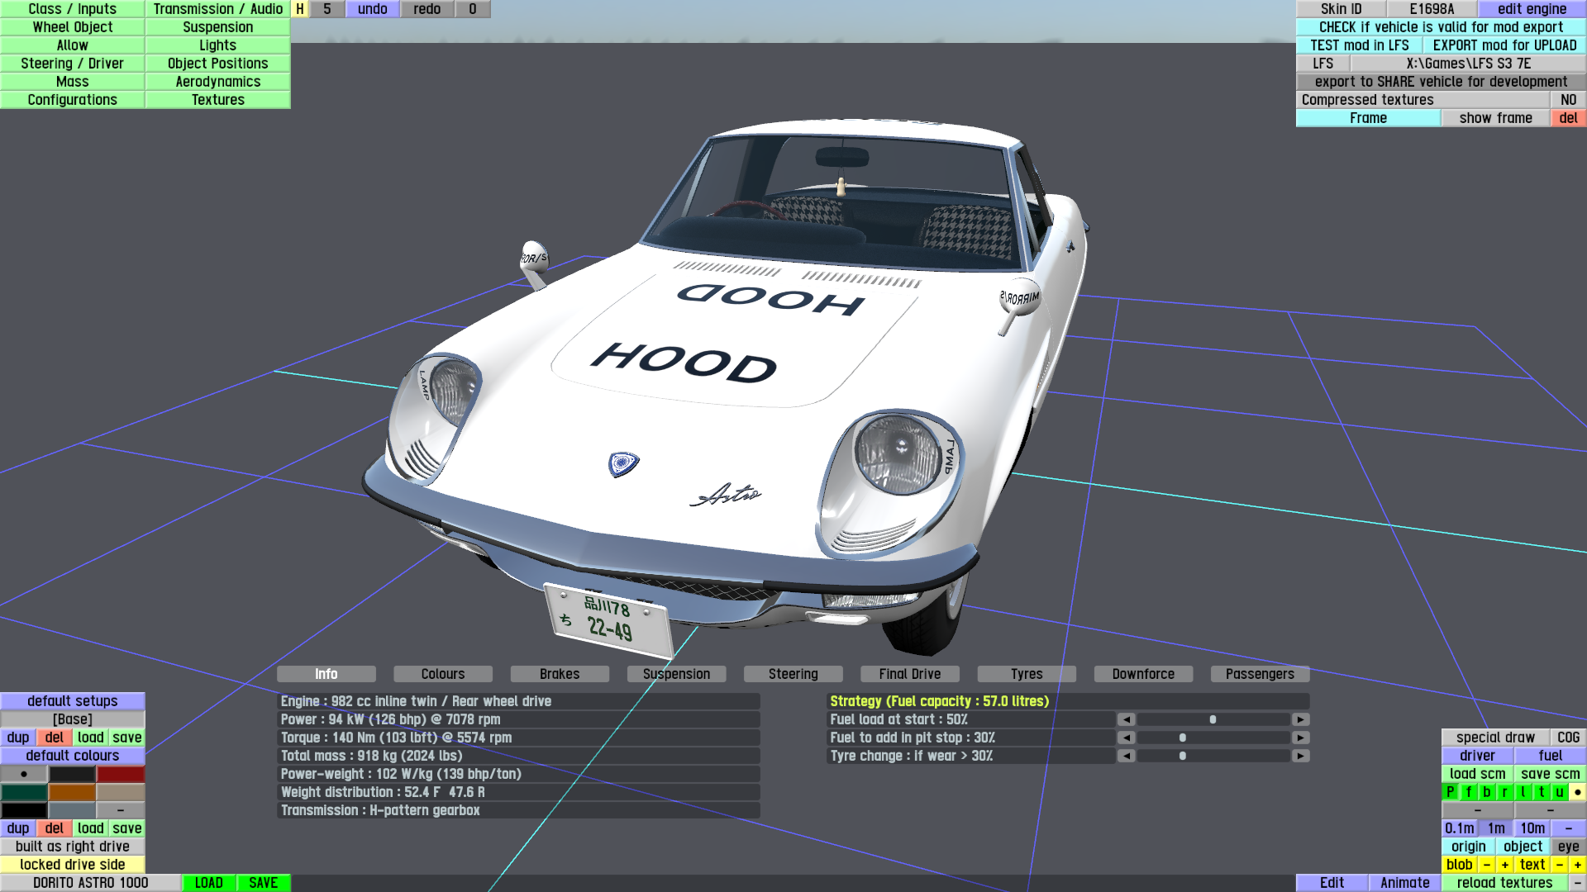Click the undo button
This screenshot has height=892, width=1587.
pos(372,9)
